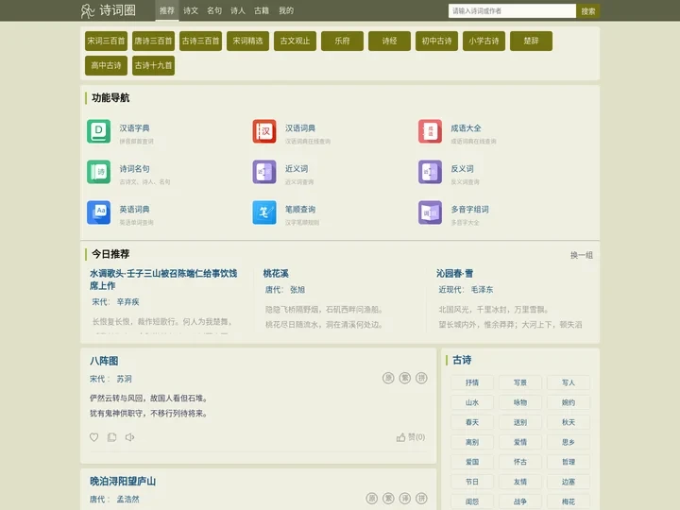The image size is (680, 510).
Task: Switch 八阵图 to traditional characters (繁)
Action: (404, 378)
